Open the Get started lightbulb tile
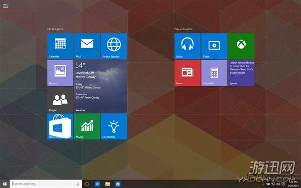This screenshot has width=301, height=188. [x=114, y=126]
